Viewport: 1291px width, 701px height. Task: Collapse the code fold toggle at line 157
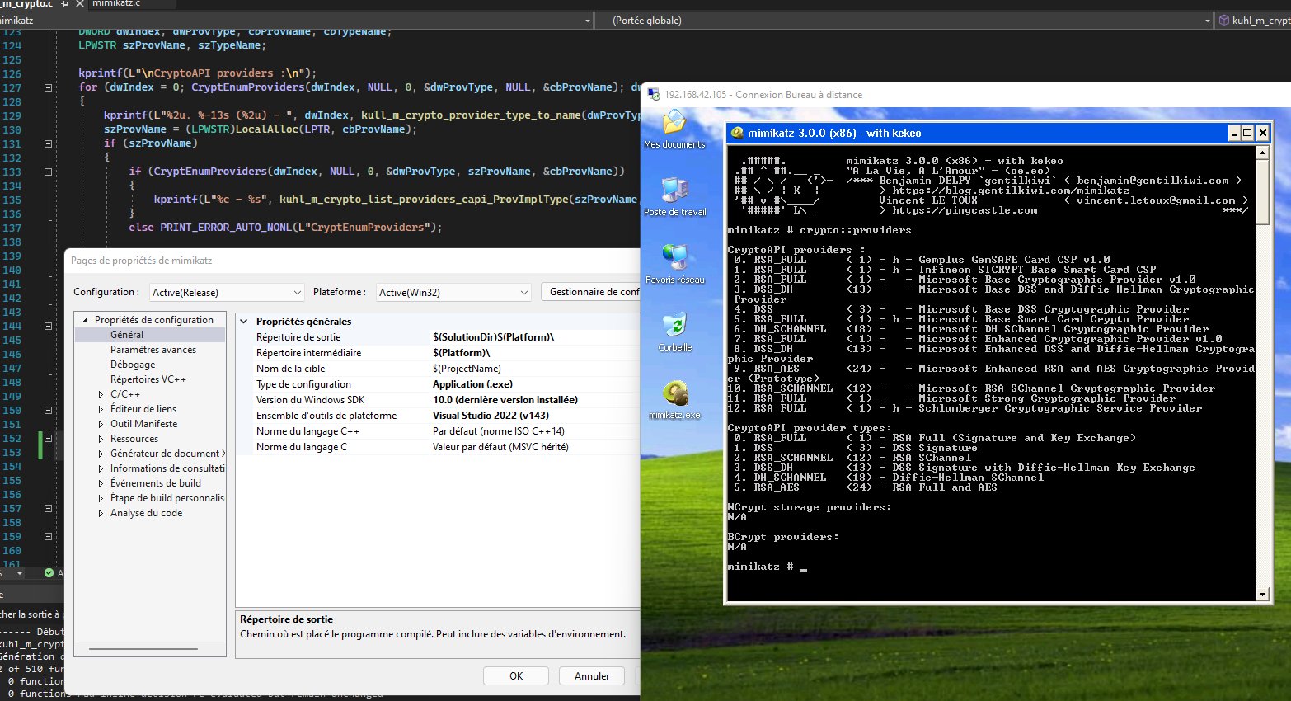(x=48, y=508)
